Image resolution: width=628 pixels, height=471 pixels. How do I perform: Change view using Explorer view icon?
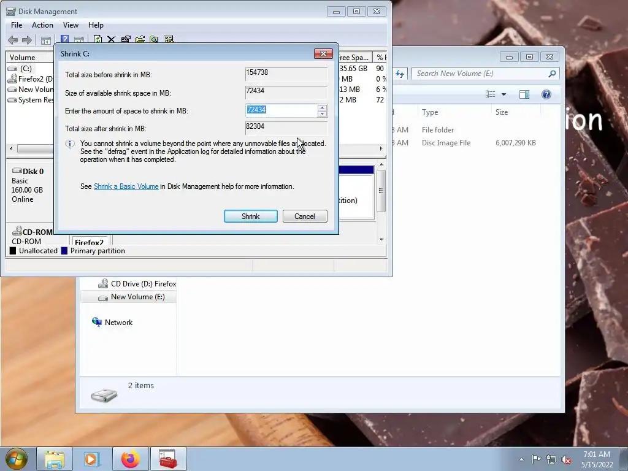pos(490,94)
